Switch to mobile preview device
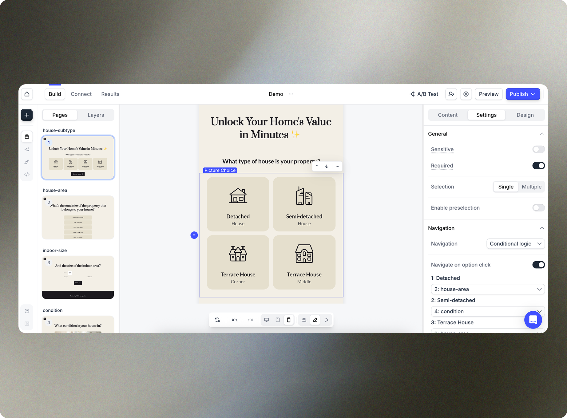This screenshot has height=418, width=567. click(x=289, y=320)
